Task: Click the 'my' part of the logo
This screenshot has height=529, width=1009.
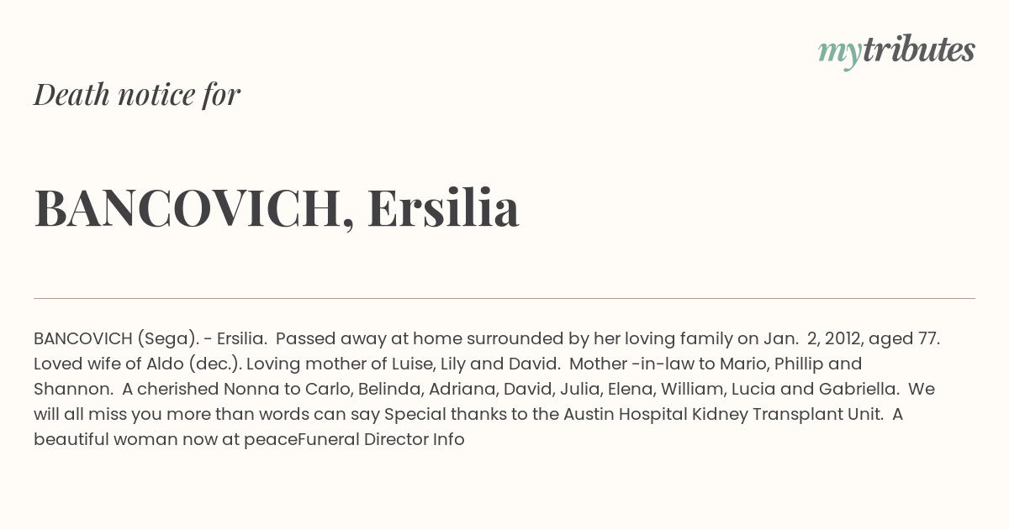Action: pyautogui.click(x=839, y=53)
